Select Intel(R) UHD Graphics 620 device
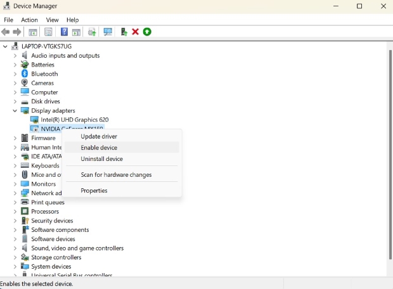The width and height of the screenshot is (393, 289). tap(74, 120)
